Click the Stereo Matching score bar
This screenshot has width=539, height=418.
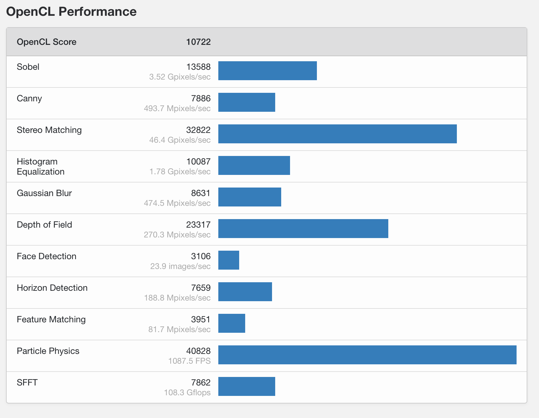(x=337, y=134)
